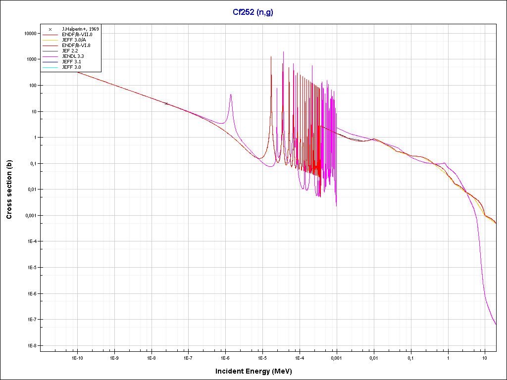Screen dimensions: 507x380
Task: Select the JEFF 3.0/A legend label
Action: pyautogui.click(x=73, y=40)
